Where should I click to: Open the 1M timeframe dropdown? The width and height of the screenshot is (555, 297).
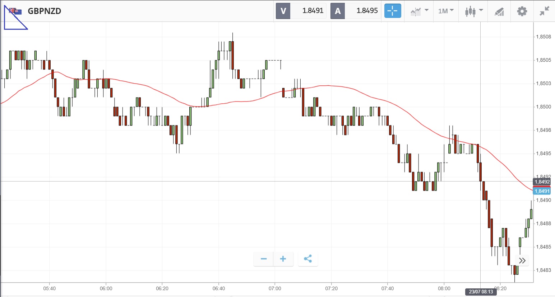[446, 11]
